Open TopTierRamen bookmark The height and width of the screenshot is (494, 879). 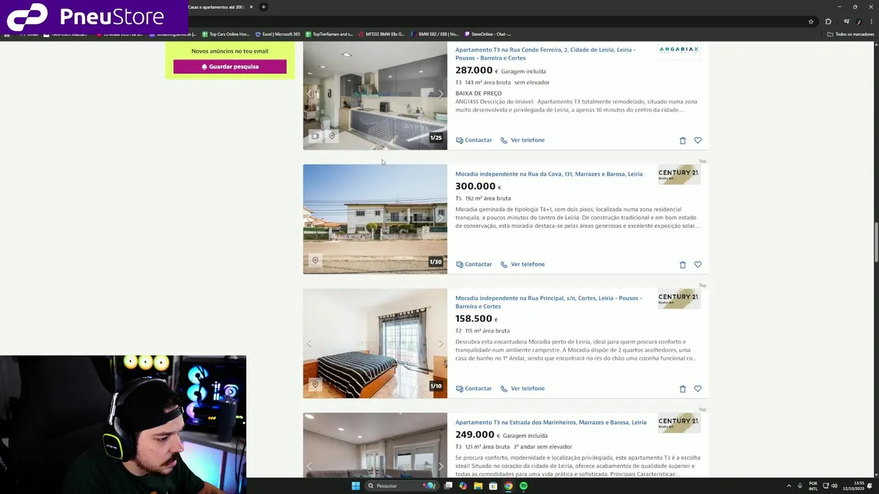[330, 34]
